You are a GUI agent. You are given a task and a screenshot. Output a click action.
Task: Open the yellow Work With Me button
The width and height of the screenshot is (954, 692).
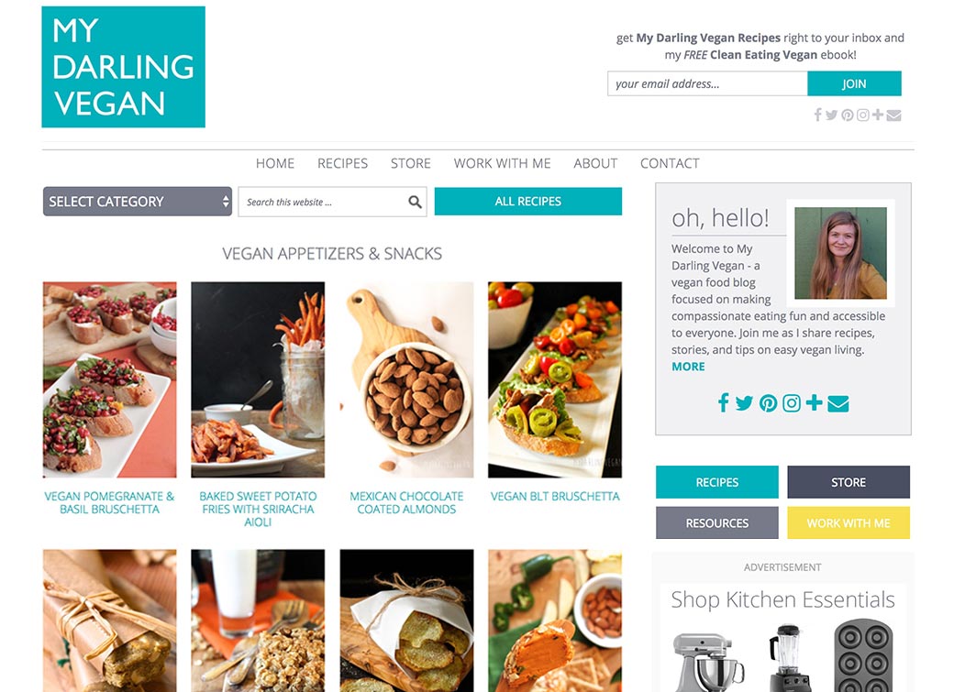[x=849, y=523]
